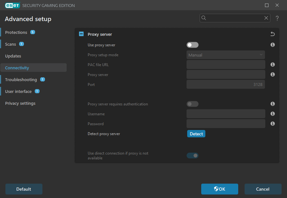287x198 pixels.
Task: Show info for PAC file URL
Action: [273, 65]
